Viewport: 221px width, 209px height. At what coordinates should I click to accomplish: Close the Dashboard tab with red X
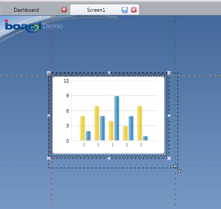click(64, 10)
